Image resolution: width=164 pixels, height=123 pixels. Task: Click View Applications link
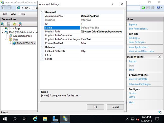click(139, 47)
